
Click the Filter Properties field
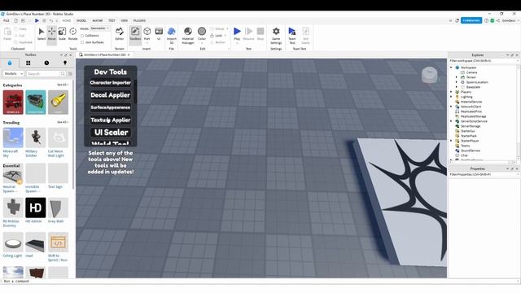point(483,174)
